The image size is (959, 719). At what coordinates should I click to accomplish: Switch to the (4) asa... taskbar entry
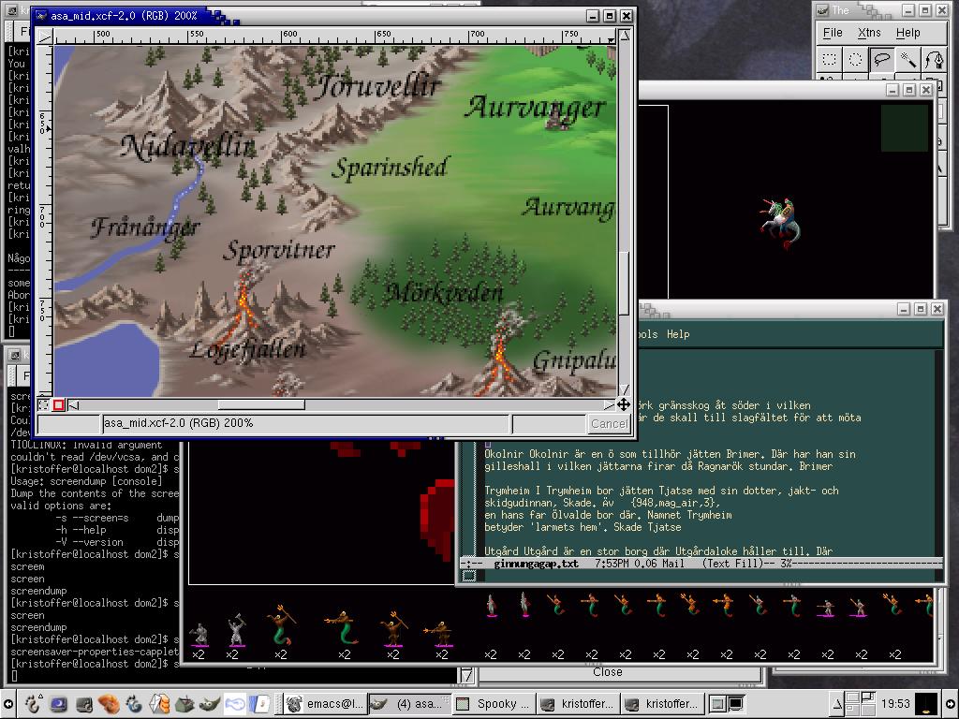[x=410, y=704]
